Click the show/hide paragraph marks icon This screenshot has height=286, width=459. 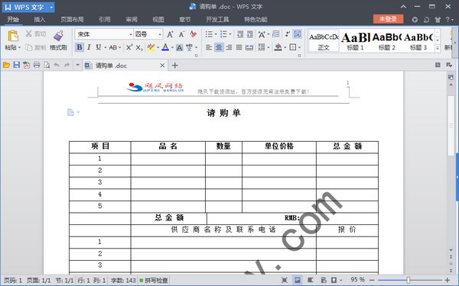click(x=287, y=34)
